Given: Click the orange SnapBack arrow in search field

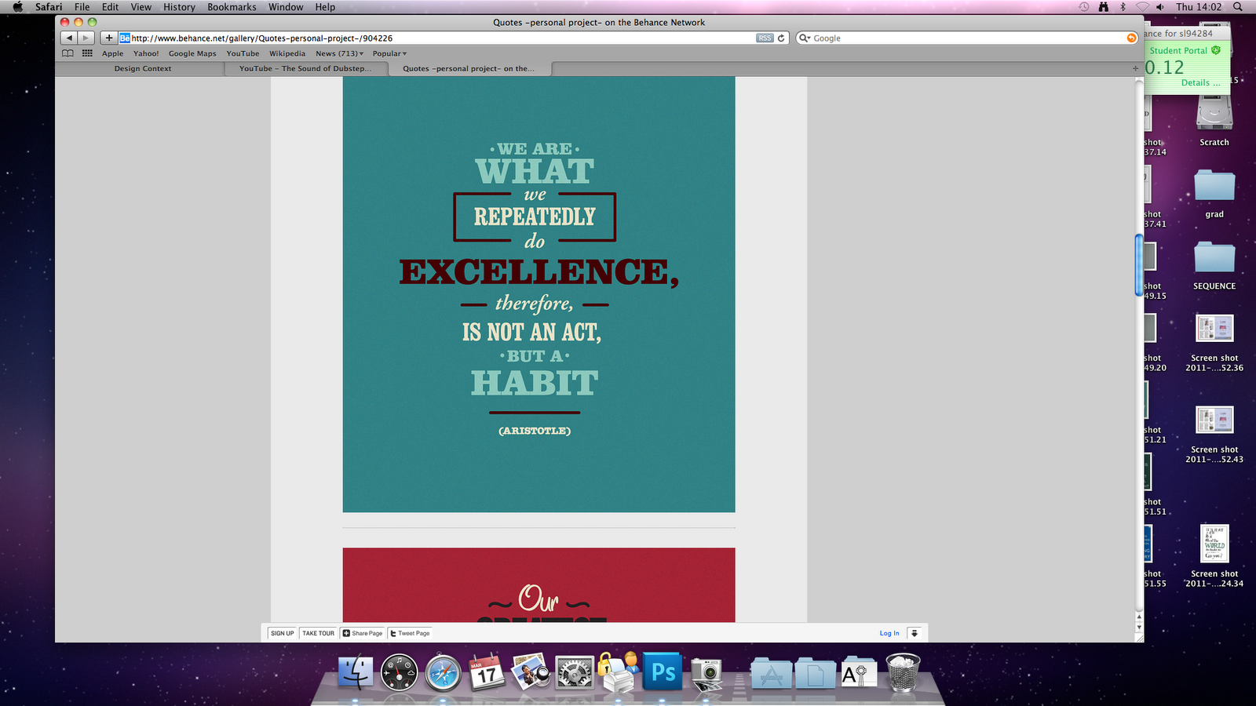Looking at the screenshot, I should click(x=1131, y=38).
